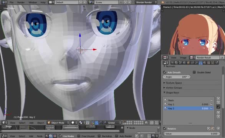Toggle visibility eye for Key 1
This screenshot has height=138, width=225.
coord(212,104)
